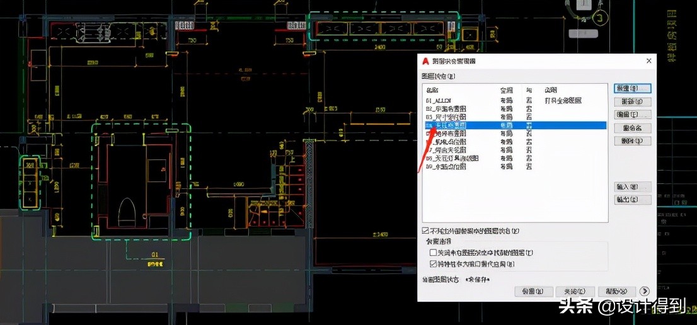Select the 01_ALLON layer state row
This screenshot has width=697, height=325.
515,101
